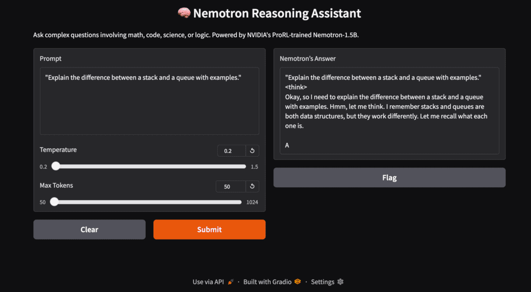Click the brain emoji in the page title
The width and height of the screenshot is (531, 292).
(x=184, y=13)
